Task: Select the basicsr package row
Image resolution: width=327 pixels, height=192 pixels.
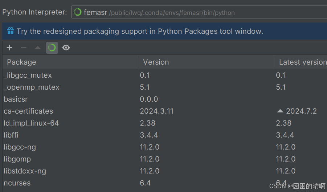Action: click(x=16, y=99)
